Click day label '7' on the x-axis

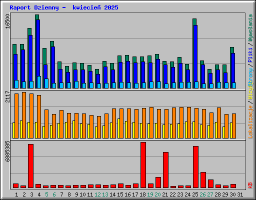click(x=61, y=194)
